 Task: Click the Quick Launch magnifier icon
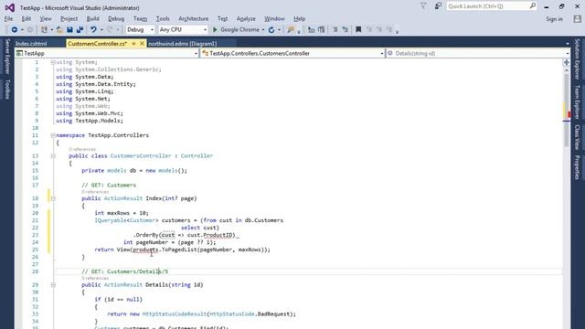point(532,6)
